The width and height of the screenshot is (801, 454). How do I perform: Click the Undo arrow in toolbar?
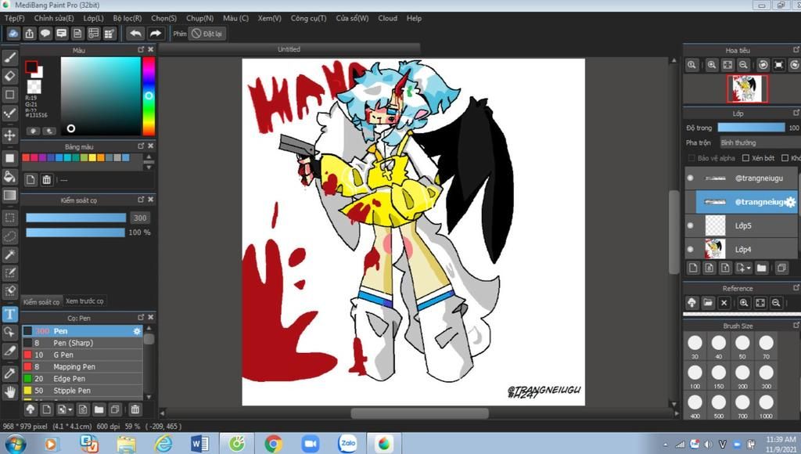click(x=135, y=34)
